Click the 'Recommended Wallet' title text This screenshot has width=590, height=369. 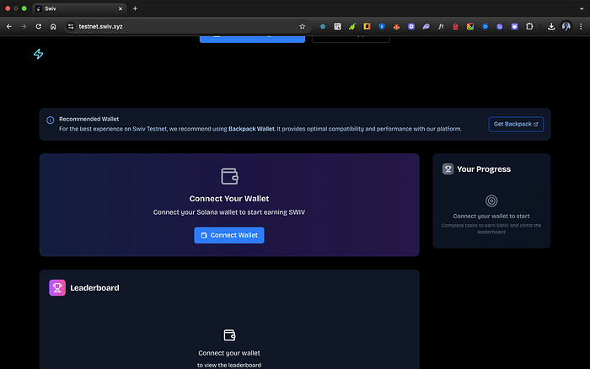(88, 119)
